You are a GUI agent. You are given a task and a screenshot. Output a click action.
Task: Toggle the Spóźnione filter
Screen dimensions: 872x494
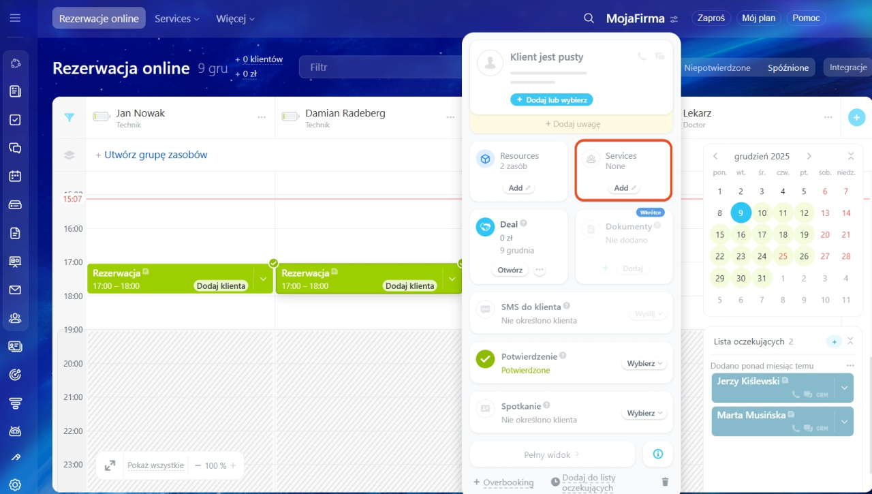788,67
